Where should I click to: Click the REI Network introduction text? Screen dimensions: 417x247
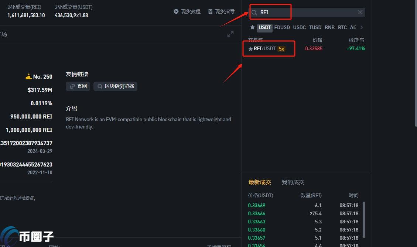coord(148,123)
